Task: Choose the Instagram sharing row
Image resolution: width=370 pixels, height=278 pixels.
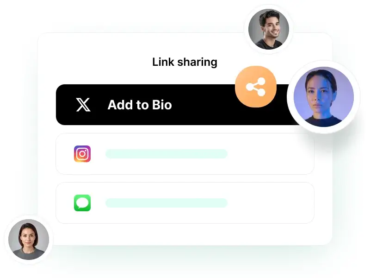Action: click(x=185, y=154)
